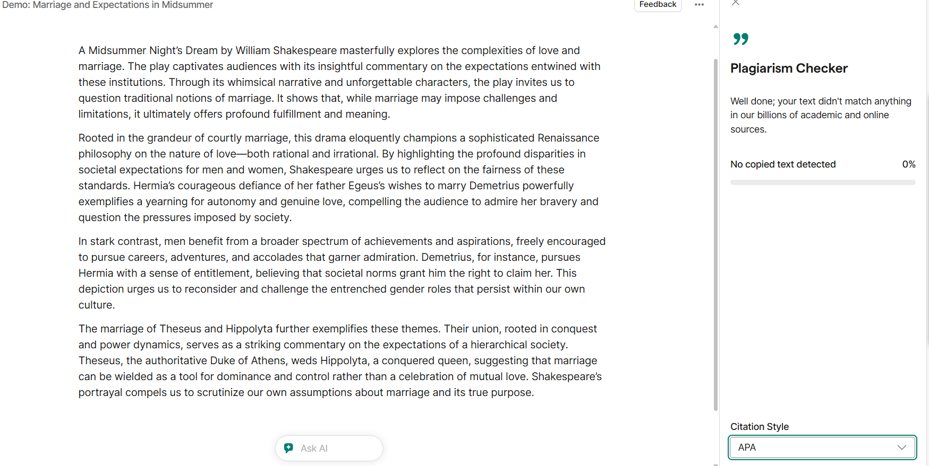Click the Ask AI chat bubble icon
The width and height of the screenshot is (929, 466).
[x=288, y=448]
